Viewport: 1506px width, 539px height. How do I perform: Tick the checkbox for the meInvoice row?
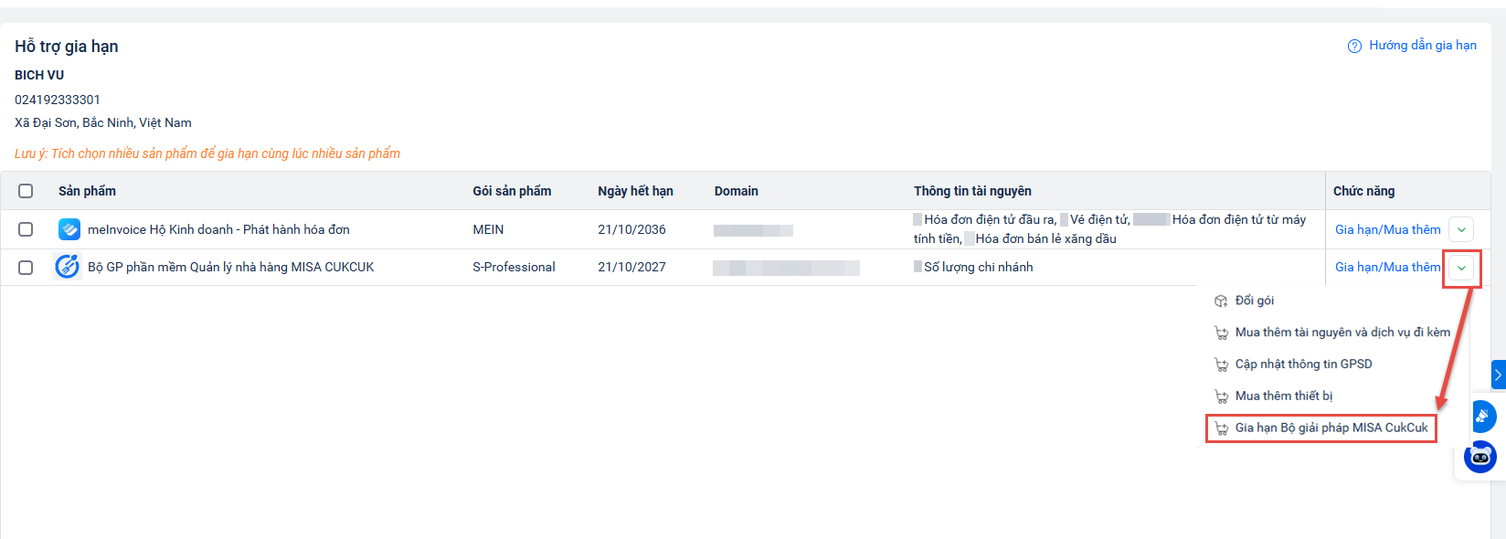pyautogui.click(x=26, y=229)
